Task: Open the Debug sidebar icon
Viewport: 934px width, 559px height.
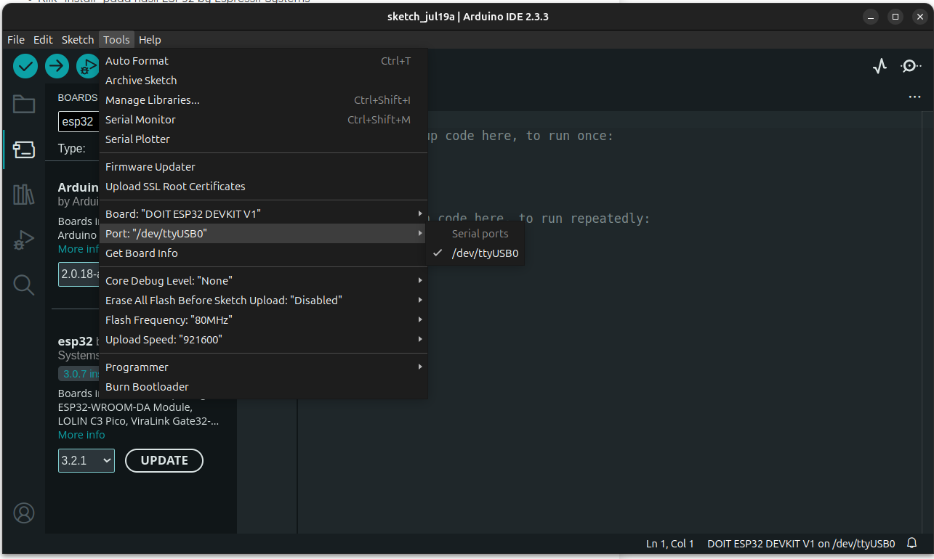Action: click(x=24, y=240)
